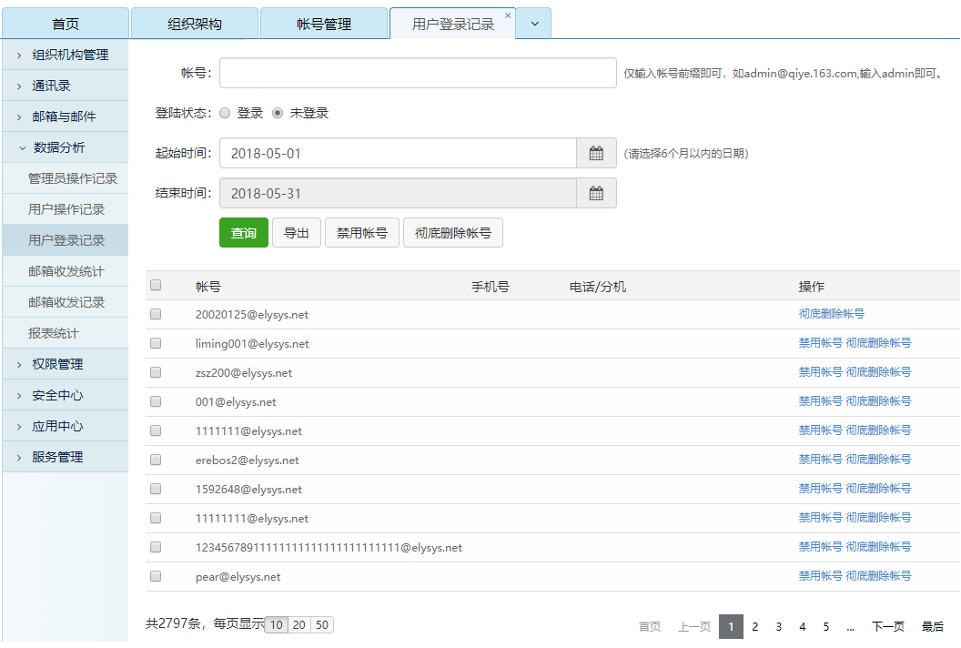Tick the select-all checkbox in table header
The height and width of the screenshot is (648, 961).
(x=156, y=286)
